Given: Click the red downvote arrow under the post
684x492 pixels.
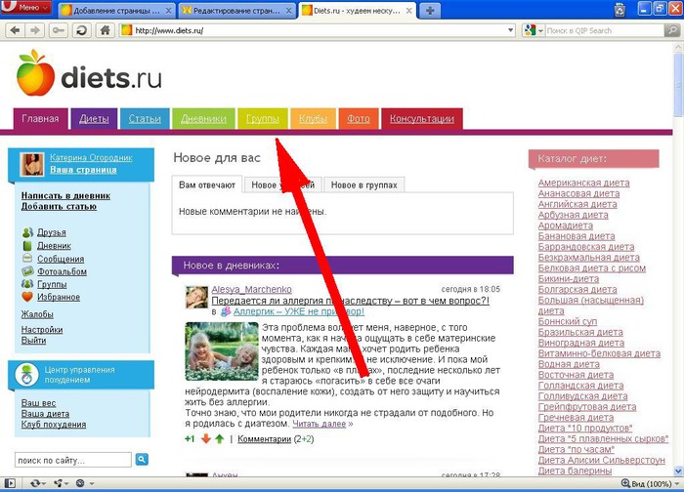Looking at the screenshot, I should pyautogui.click(x=205, y=439).
